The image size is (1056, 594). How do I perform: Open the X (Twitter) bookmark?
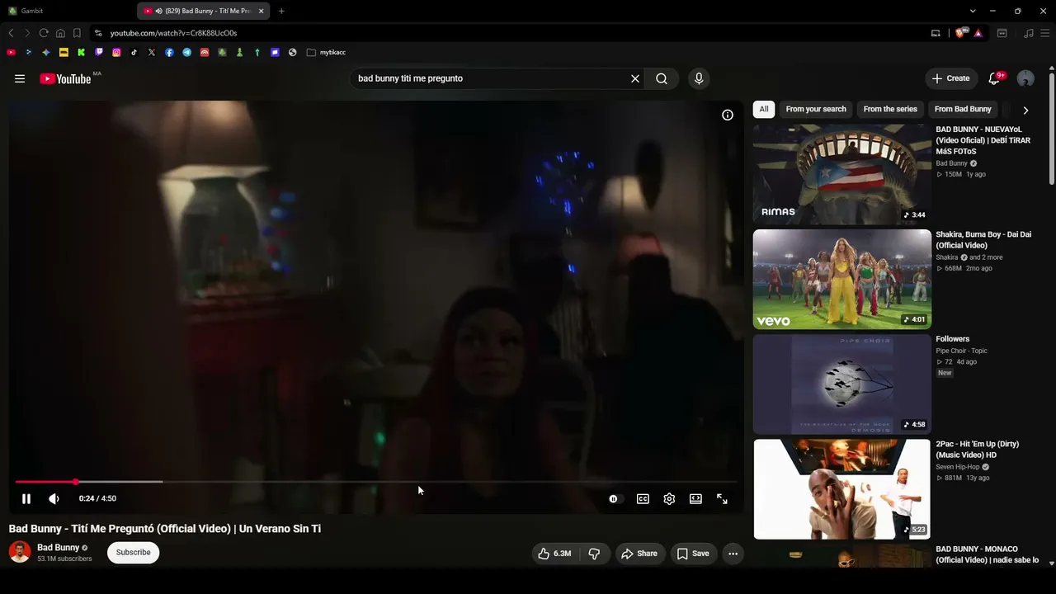(152, 52)
